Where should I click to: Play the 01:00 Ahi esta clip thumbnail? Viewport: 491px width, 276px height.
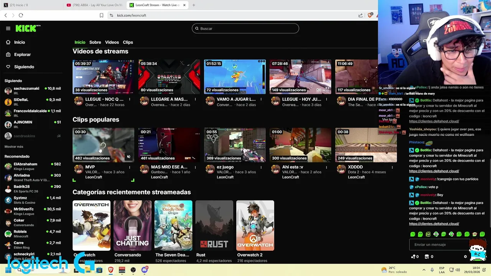300,145
